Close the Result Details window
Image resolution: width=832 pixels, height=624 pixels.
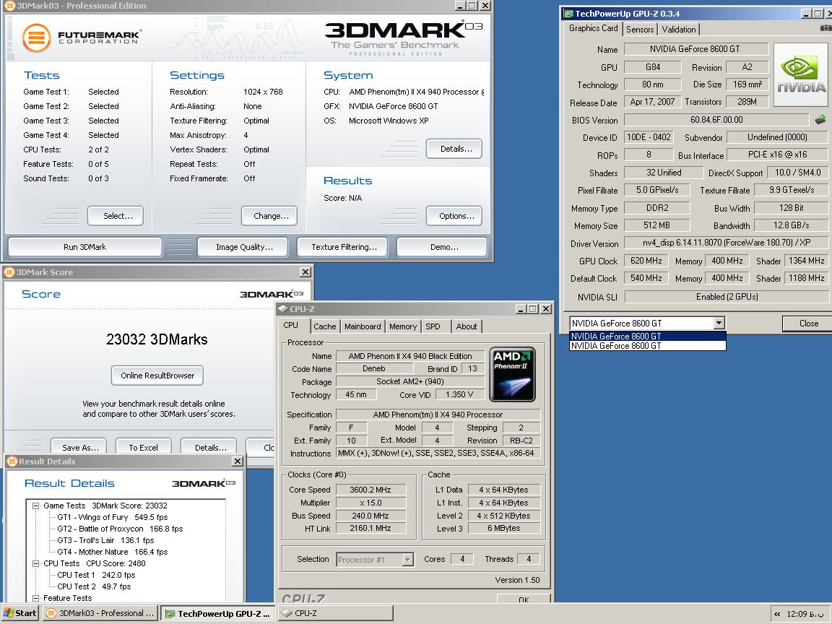(x=238, y=461)
